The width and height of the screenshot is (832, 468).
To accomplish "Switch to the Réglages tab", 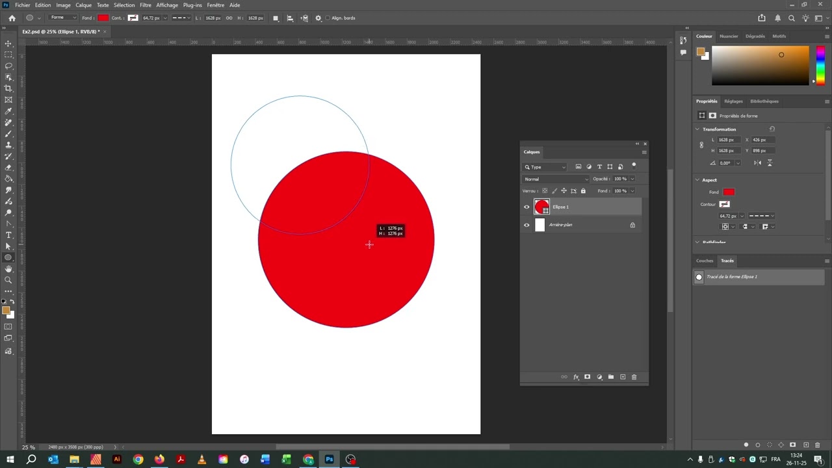I will 733,101.
